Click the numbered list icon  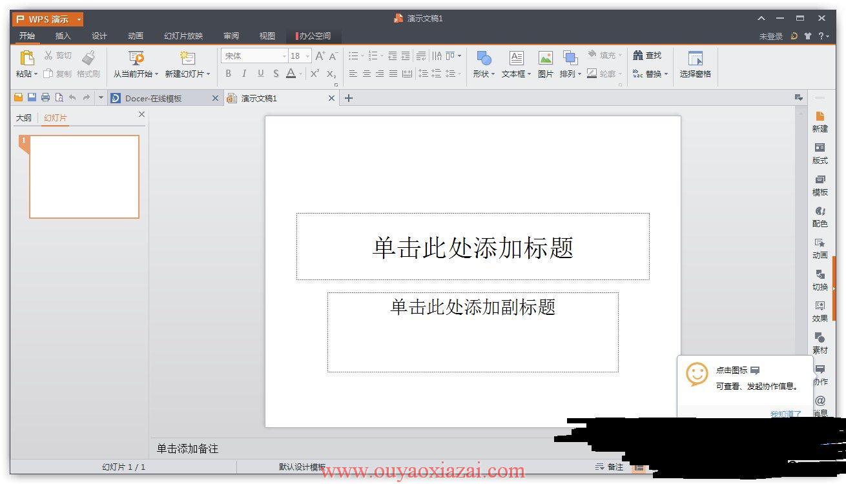pyautogui.click(x=373, y=55)
